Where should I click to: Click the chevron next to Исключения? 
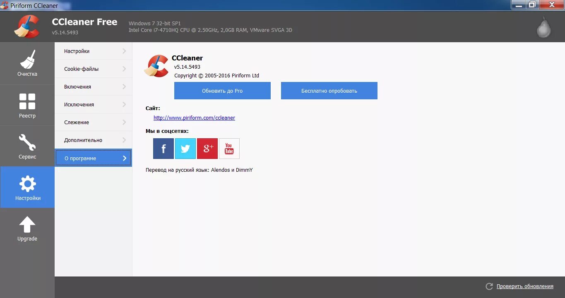[124, 105]
